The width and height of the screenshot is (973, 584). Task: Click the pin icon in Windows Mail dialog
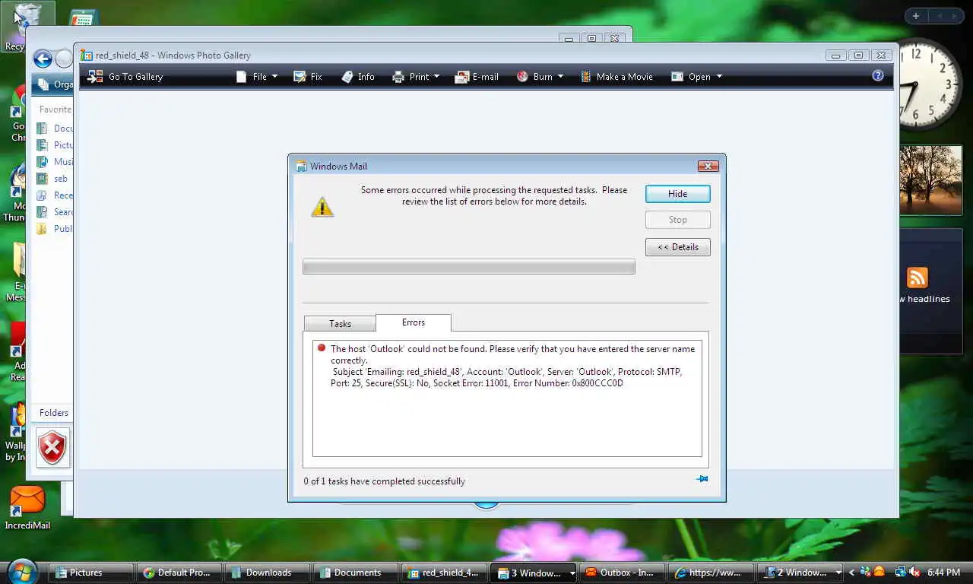pos(702,479)
